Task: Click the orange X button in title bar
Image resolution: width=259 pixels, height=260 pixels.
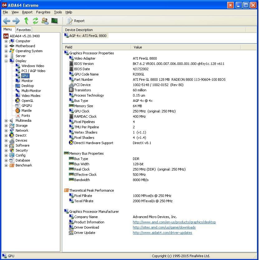Action: pos(230,5)
